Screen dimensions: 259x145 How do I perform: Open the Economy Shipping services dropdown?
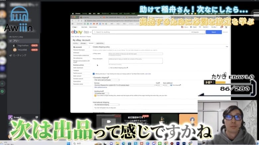[x=125, y=85]
